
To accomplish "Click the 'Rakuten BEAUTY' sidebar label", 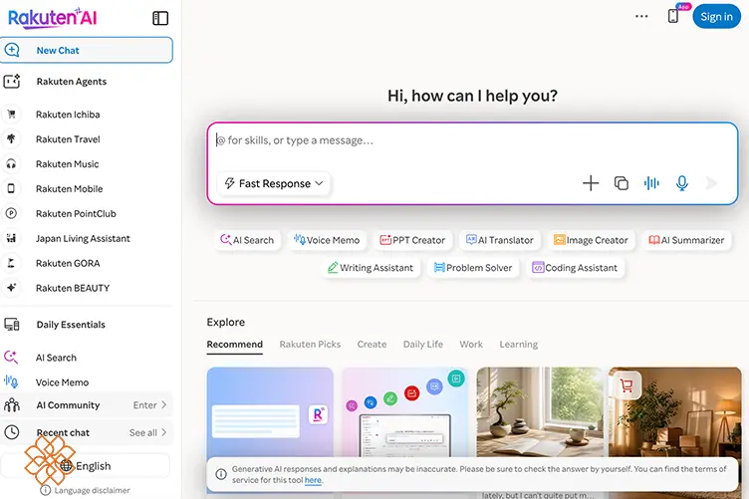I will (73, 288).
